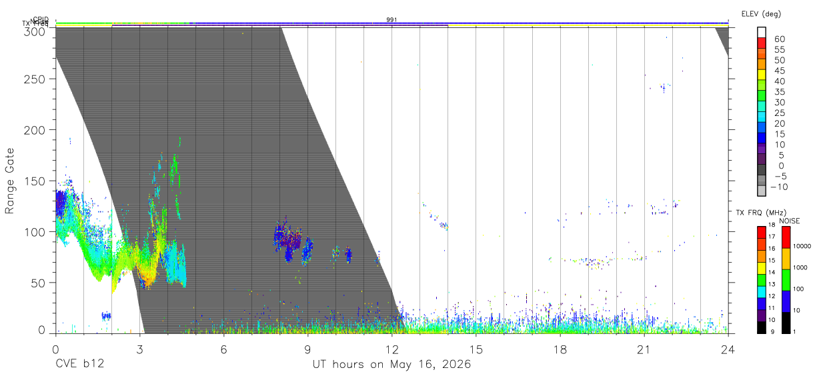Click the black TX FRQ swatch between 9 and 10
819x378 pixels.
pos(760,327)
